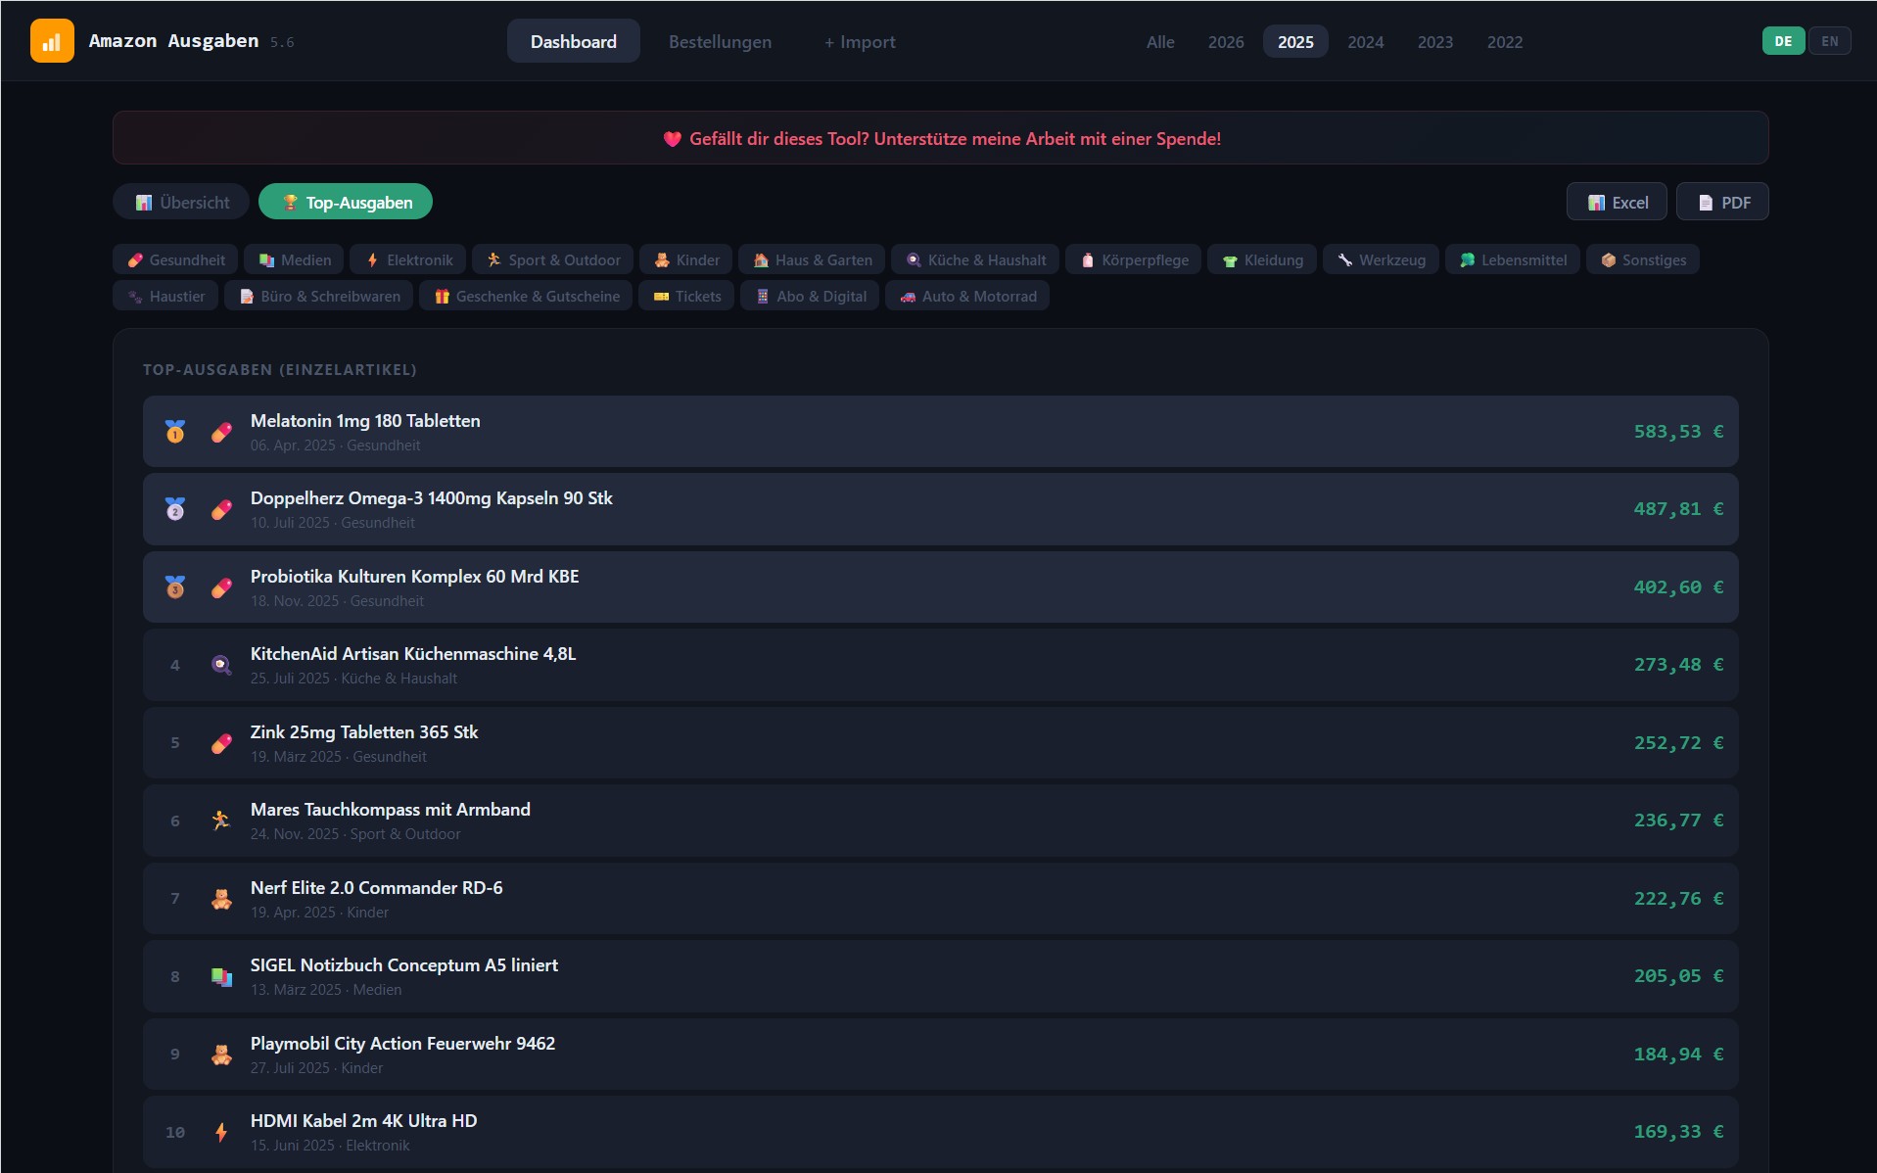This screenshot has height=1173, width=1877.
Task: Select the Mares Tauchkompass mit Armband row
Action: point(940,821)
